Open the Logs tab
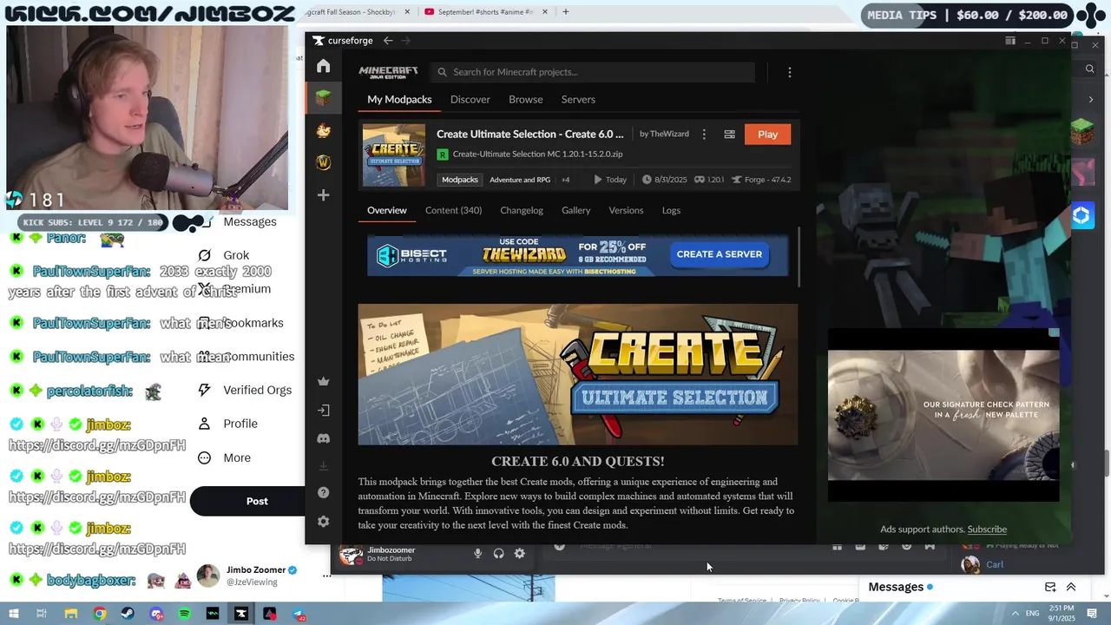1111x625 pixels. 671,210
